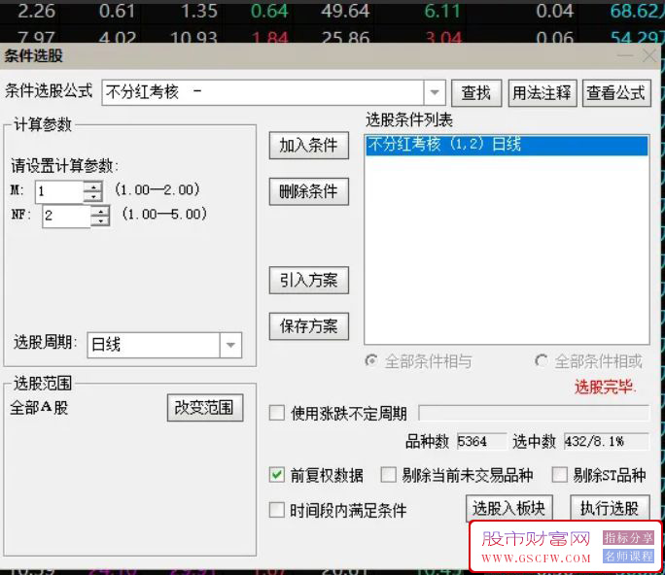The height and width of the screenshot is (575, 665).
Task: Click the NF parameter input field
Action: (x=66, y=216)
